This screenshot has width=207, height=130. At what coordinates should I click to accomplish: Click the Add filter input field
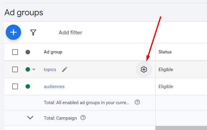coord(70,32)
